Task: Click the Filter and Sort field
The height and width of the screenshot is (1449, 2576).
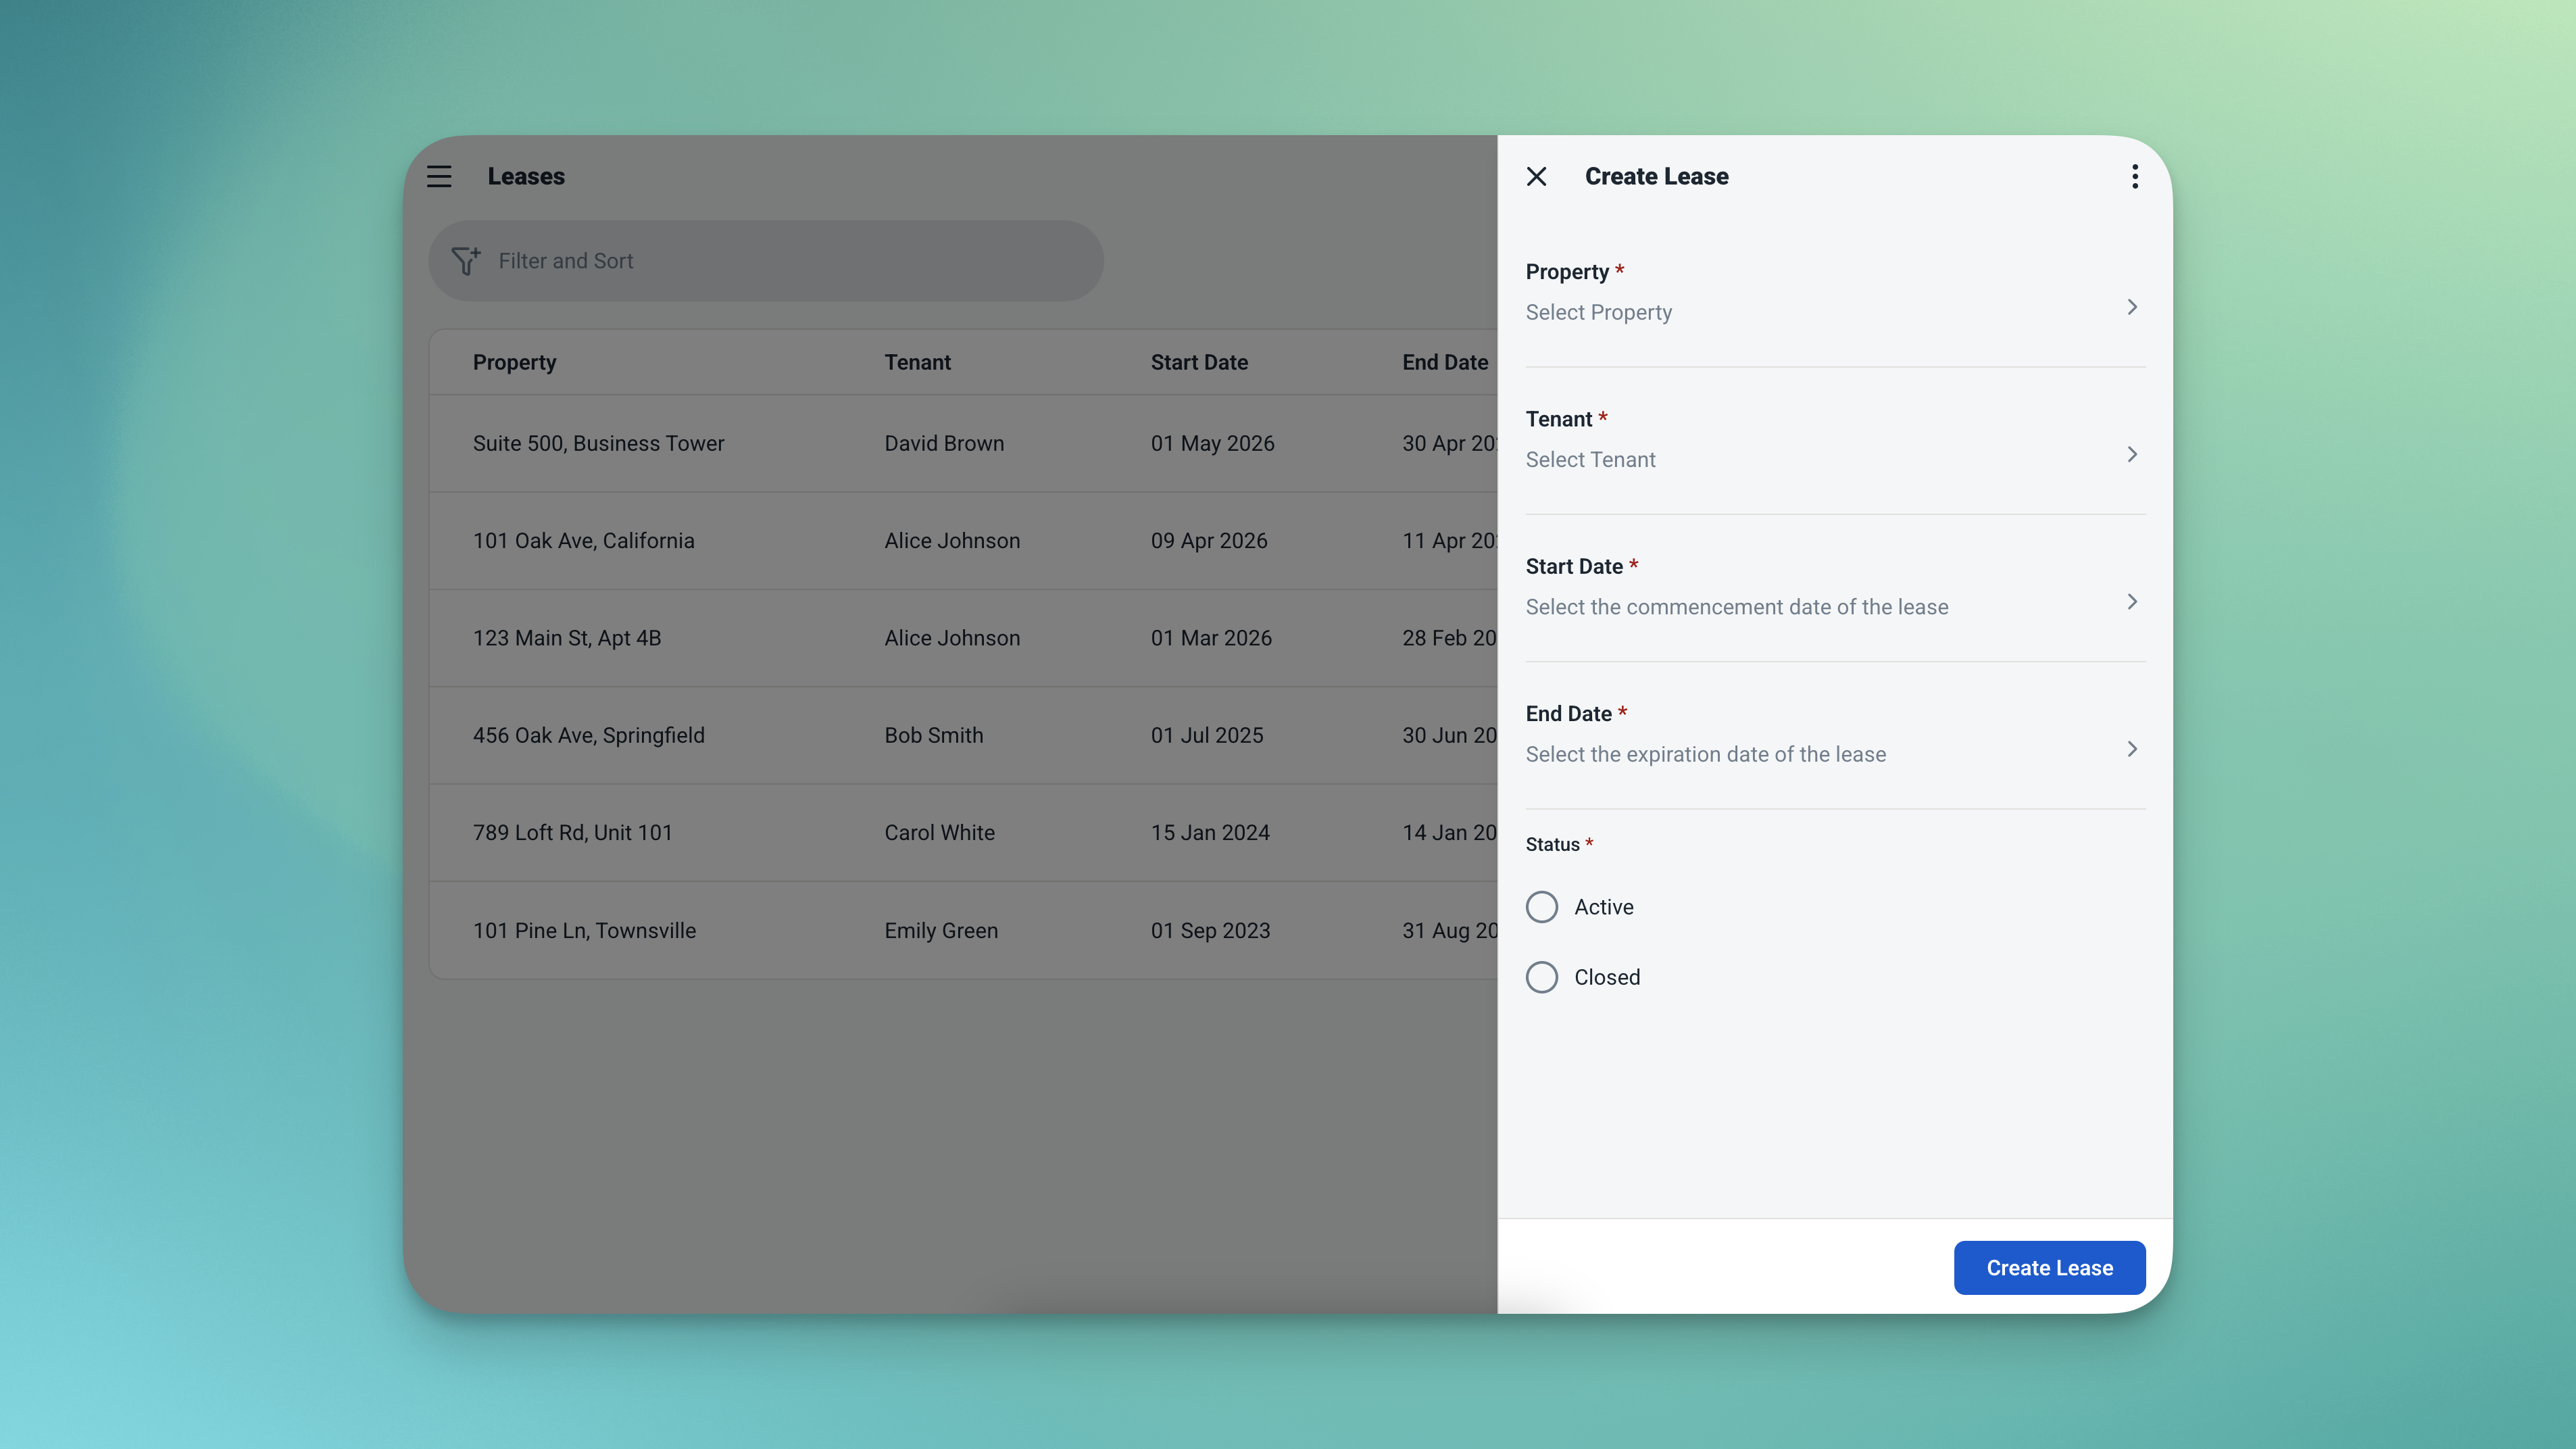Action: [x=780, y=261]
